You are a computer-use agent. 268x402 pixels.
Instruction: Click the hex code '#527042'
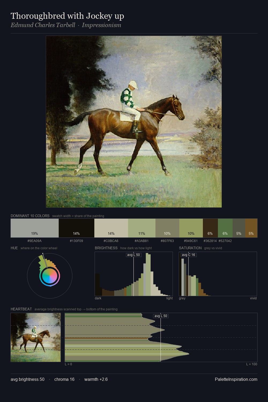tap(225, 241)
